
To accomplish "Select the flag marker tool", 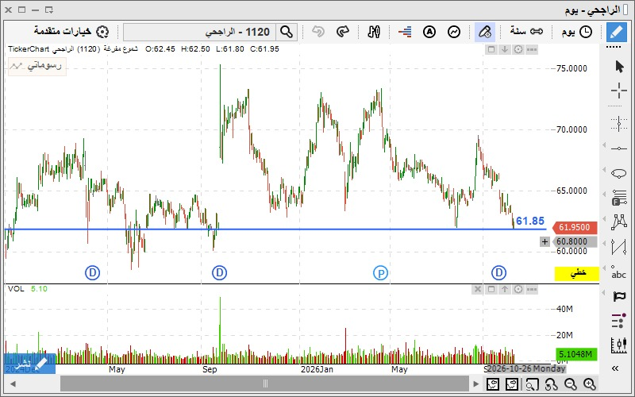I will tap(619, 296).
